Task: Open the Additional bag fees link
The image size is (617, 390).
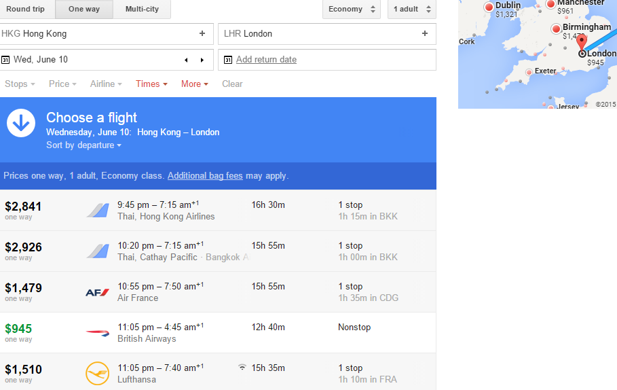Action: 205,176
